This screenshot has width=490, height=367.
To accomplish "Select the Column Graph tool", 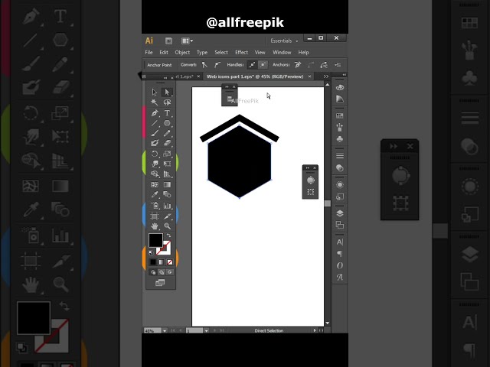I will (x=167, y=206).
